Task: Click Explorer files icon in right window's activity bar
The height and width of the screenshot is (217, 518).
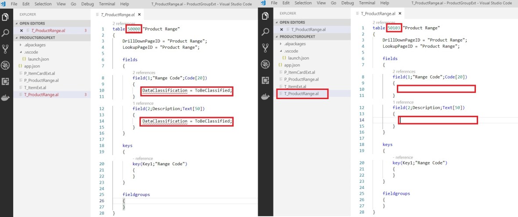Action: (265, 16)
